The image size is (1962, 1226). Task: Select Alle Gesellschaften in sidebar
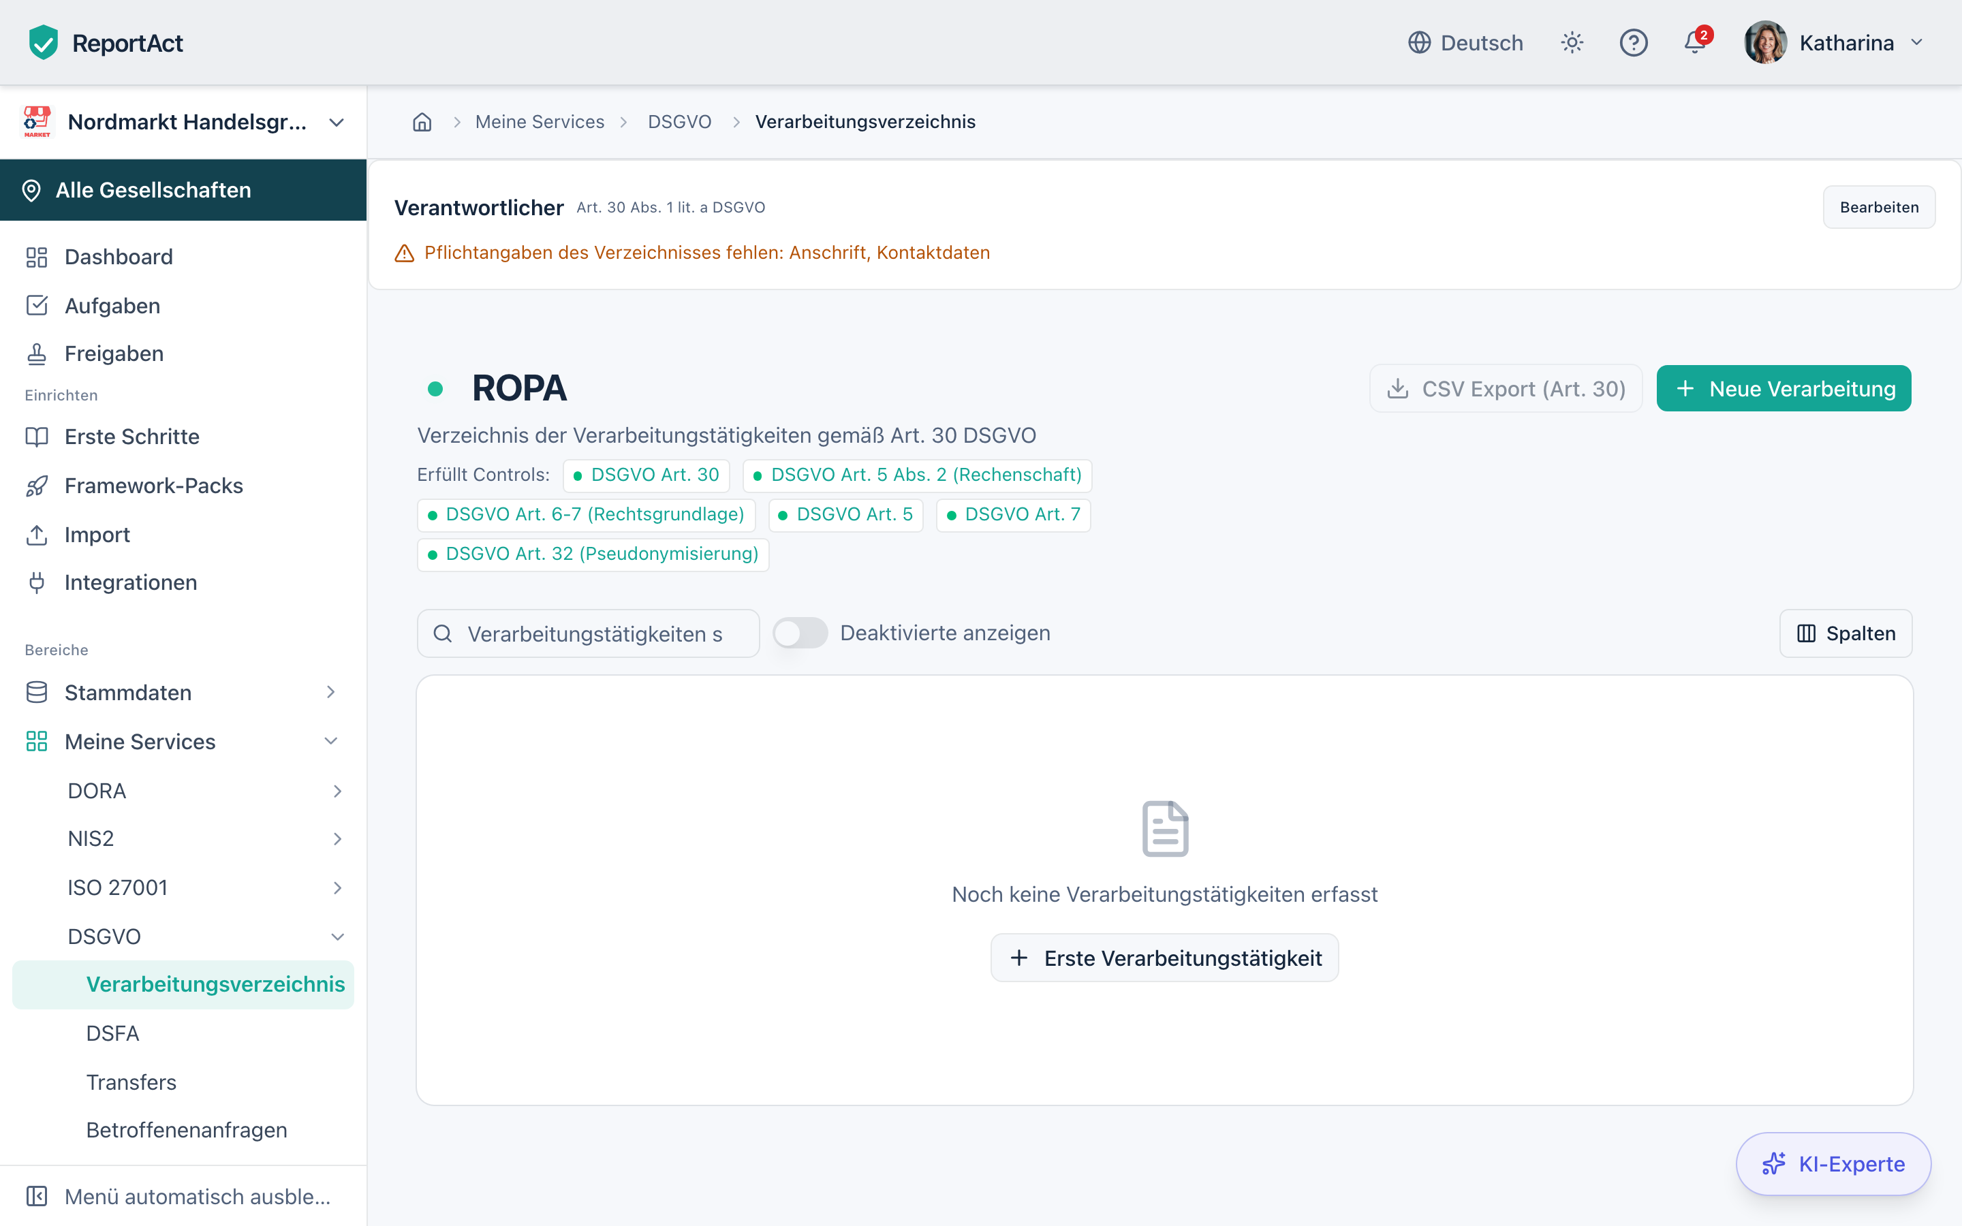[x=183, y=190]
